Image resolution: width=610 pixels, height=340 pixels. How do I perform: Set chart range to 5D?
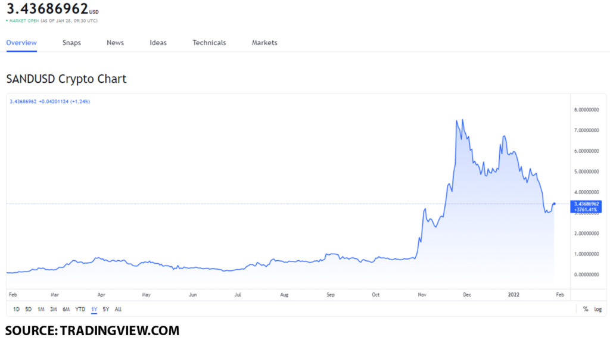[29, 309]
